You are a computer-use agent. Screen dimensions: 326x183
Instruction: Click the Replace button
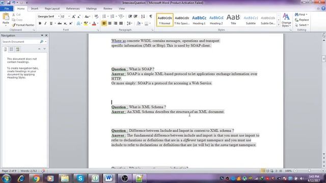click(x=302, y=20)
